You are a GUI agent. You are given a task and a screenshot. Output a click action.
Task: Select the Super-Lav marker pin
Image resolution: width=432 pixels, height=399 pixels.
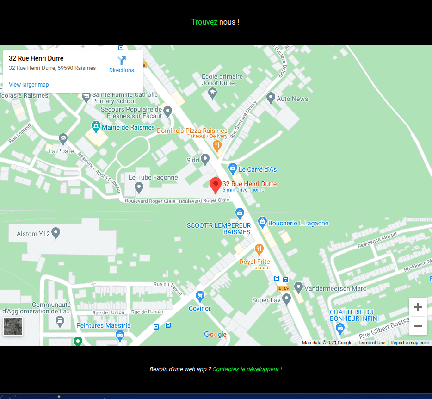(286, 299)
